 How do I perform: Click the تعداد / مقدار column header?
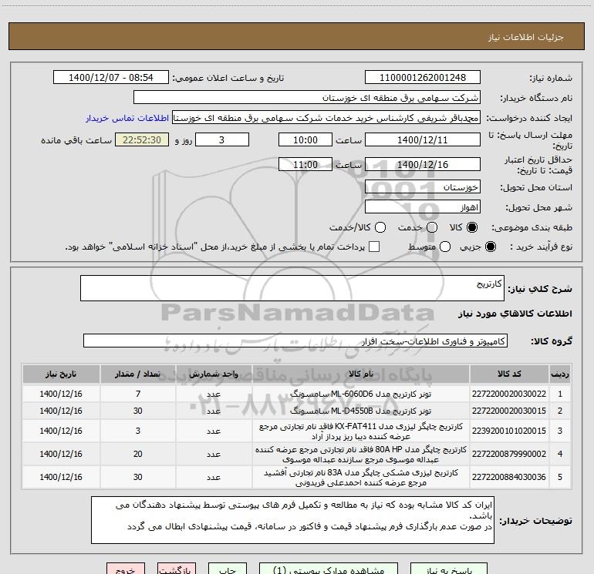(x=138, y=374)
